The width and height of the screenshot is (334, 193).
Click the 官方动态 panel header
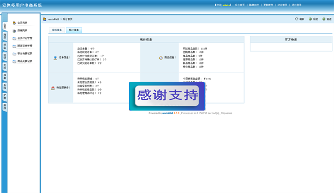(x=291, y=39)
